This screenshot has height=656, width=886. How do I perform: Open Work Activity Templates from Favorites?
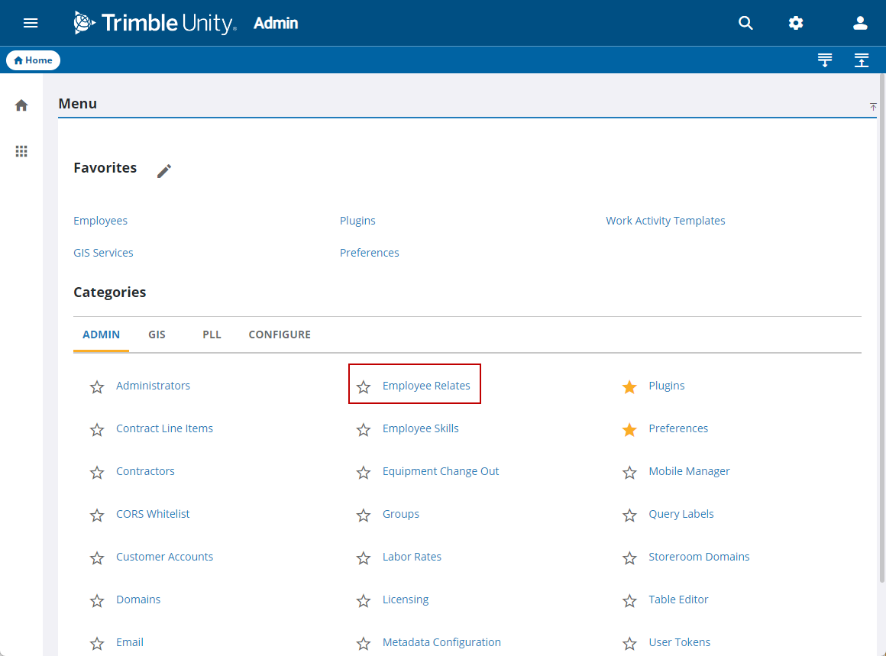(665, 220)
